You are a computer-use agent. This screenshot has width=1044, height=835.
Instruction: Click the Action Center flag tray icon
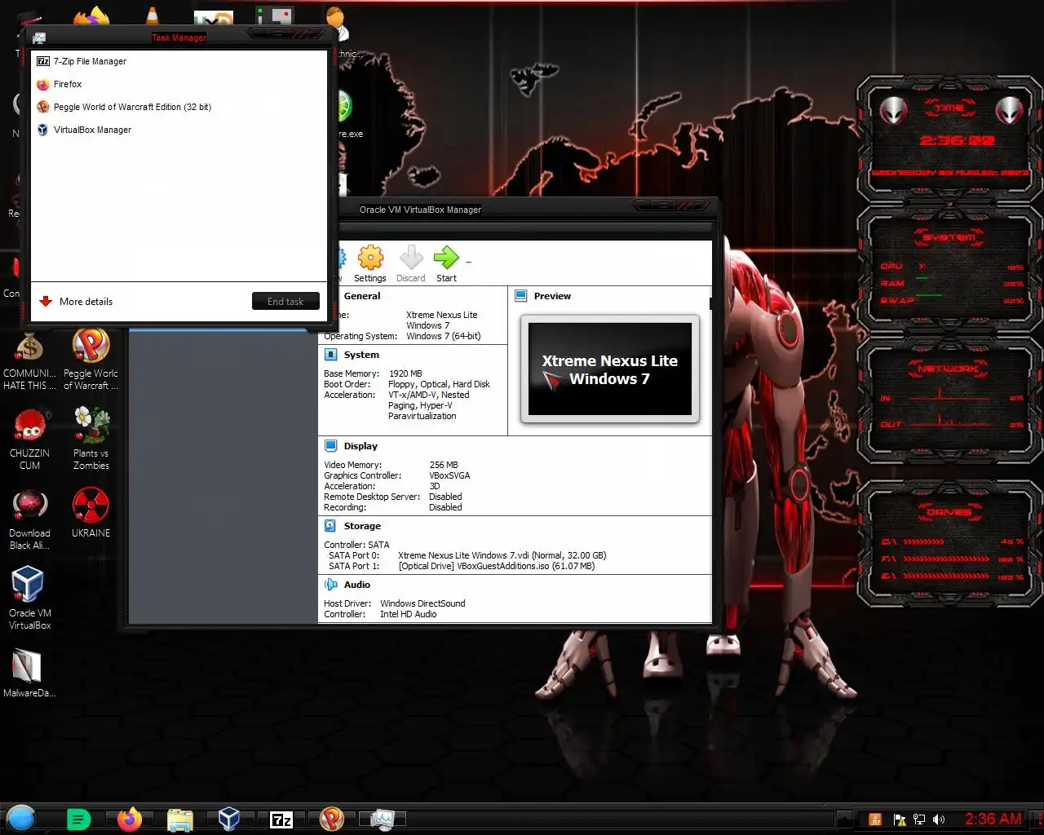click(x=900, y=820)
